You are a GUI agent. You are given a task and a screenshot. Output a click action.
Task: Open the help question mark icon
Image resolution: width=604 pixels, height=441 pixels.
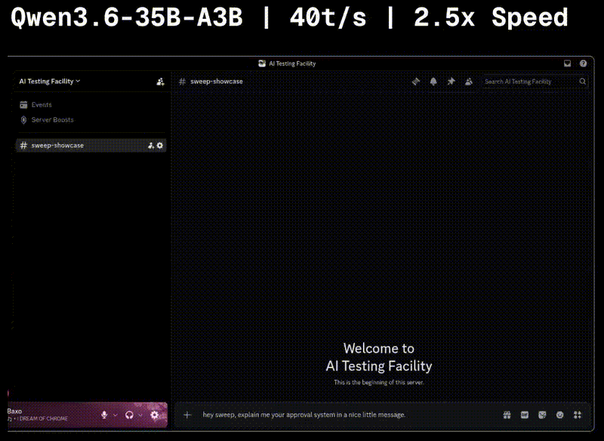(583, 63)
